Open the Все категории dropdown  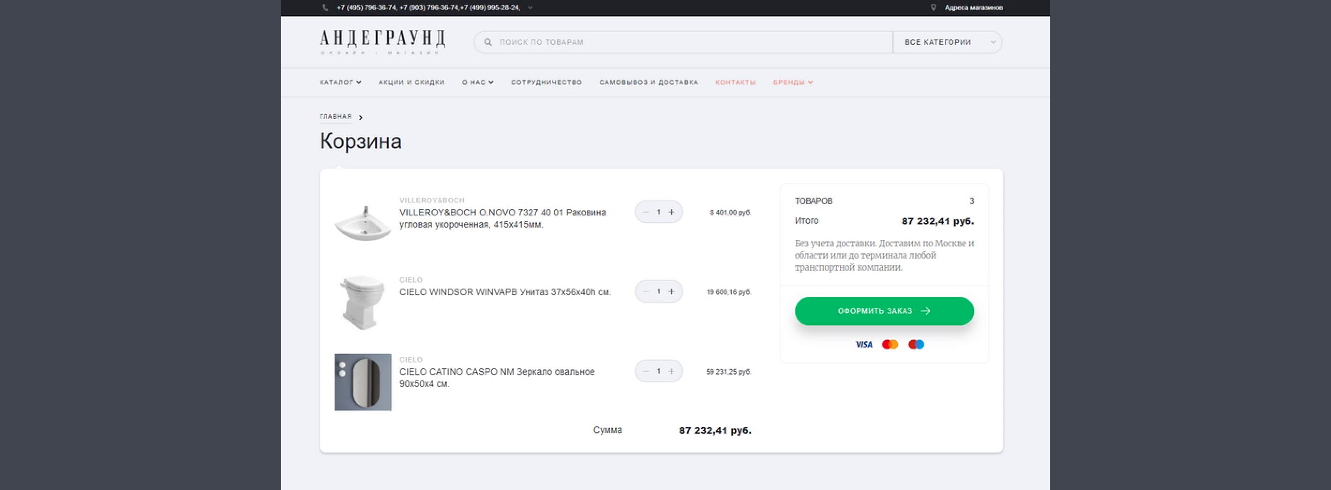click(948, 42)
